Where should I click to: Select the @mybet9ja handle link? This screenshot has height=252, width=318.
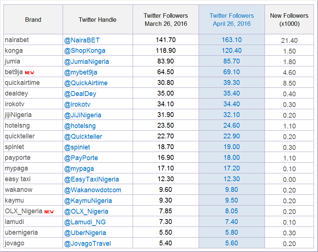[81, 72]
